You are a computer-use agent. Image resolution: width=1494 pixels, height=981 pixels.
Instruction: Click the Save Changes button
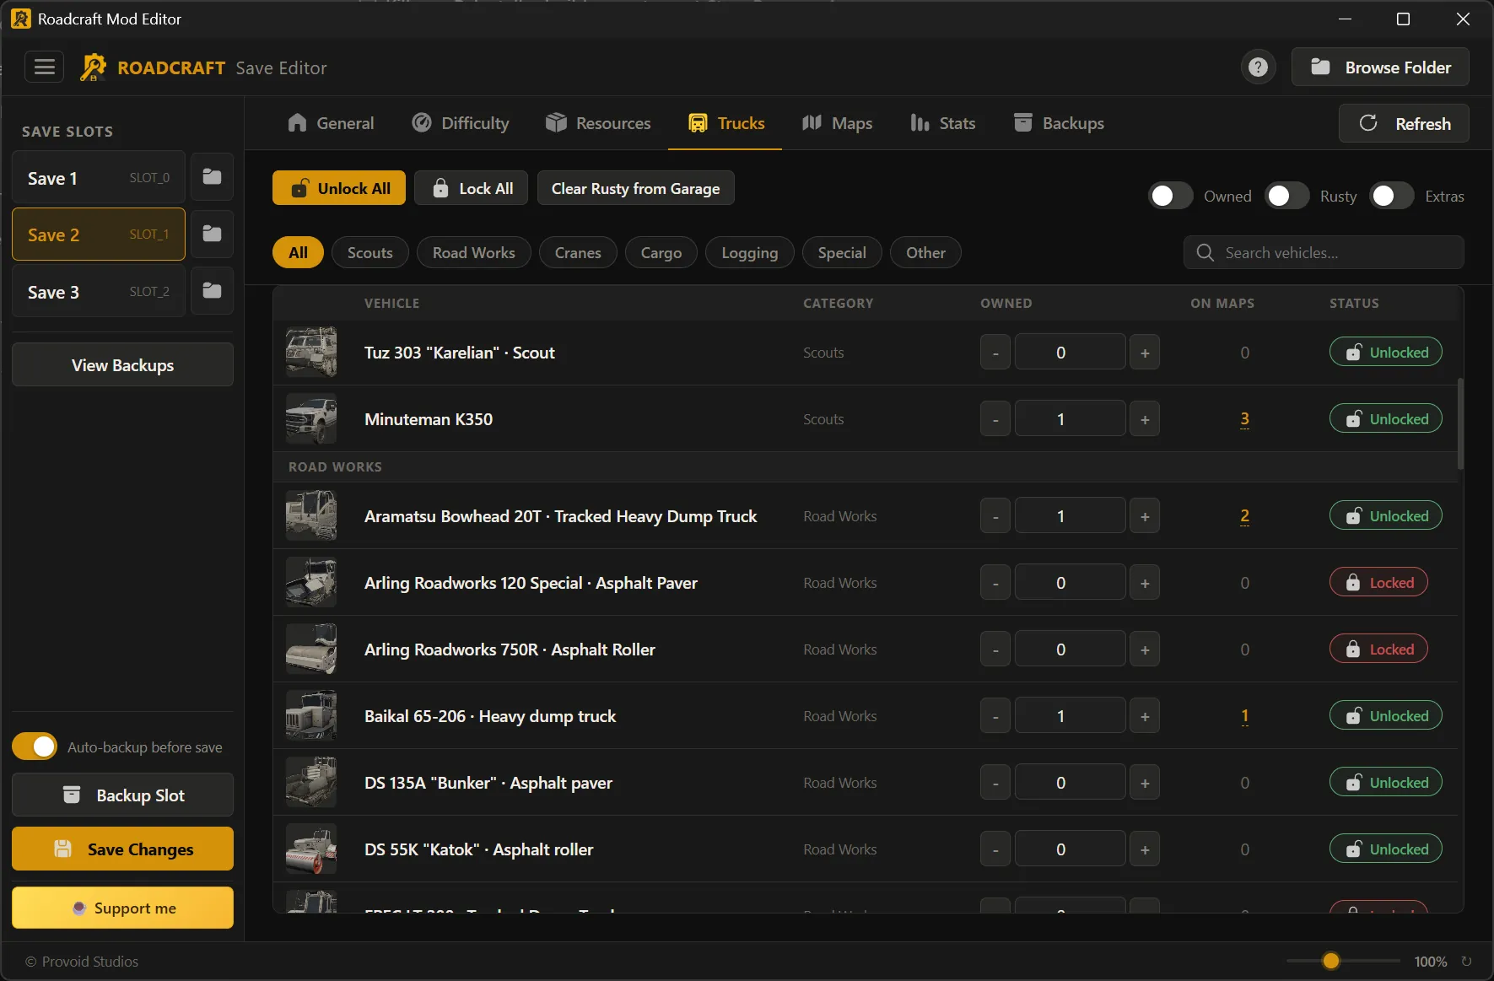[122, 849]
